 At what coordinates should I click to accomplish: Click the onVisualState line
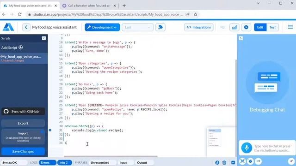[x=84, y=126]
